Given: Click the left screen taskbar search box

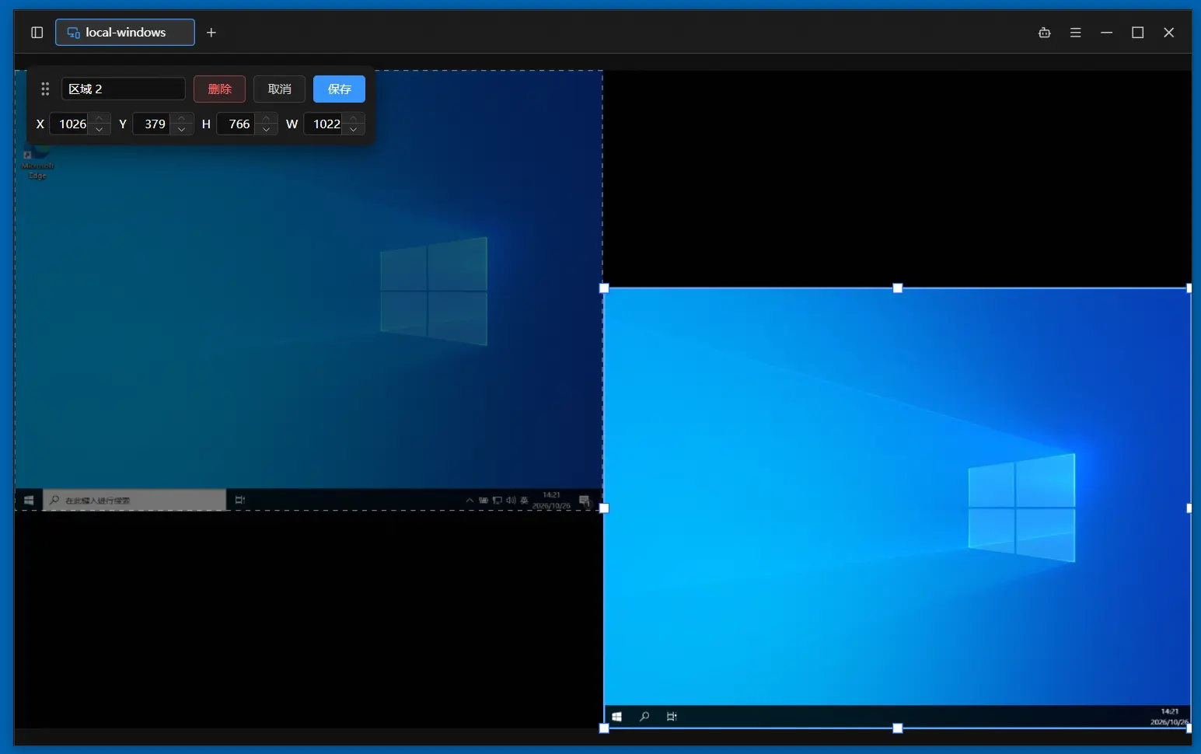Looking at the screenshot, I should pyautogui.click(x=134, y=501).
